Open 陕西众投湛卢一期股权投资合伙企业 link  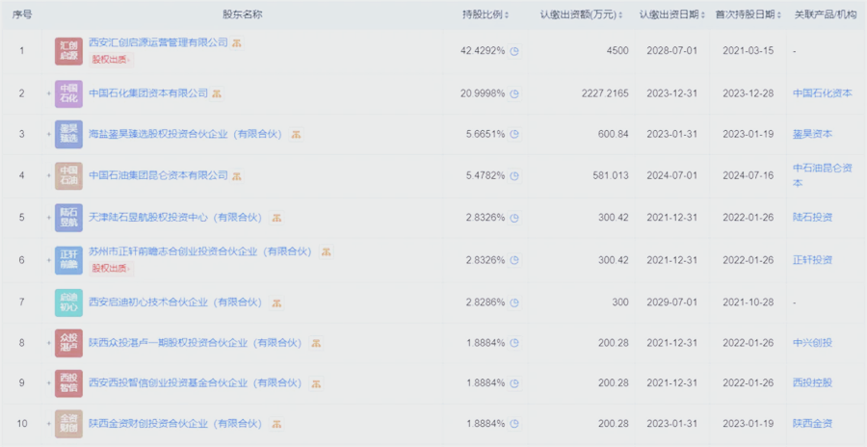pos(196,343)
